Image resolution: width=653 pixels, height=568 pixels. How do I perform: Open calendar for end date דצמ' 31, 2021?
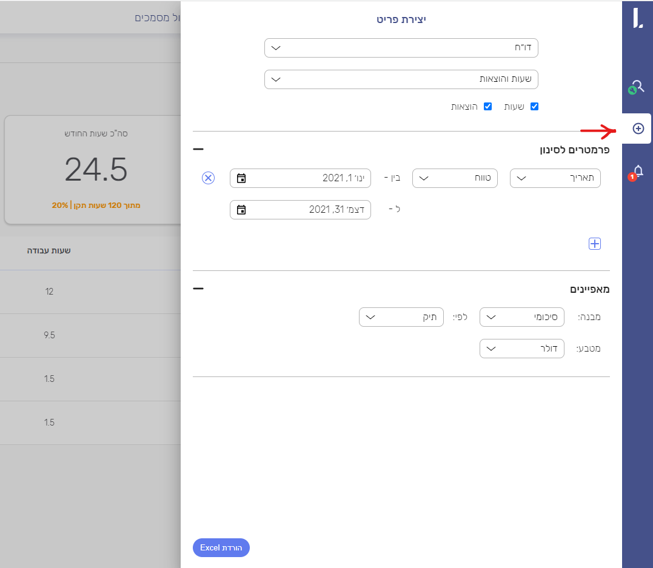coord(241,210)
